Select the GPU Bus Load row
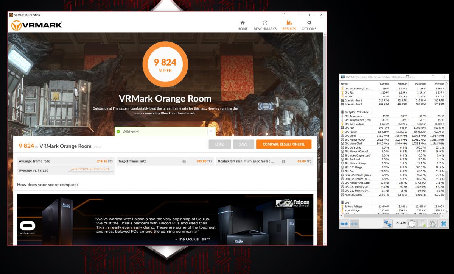454x274 pixels. (x=392, y=159)
